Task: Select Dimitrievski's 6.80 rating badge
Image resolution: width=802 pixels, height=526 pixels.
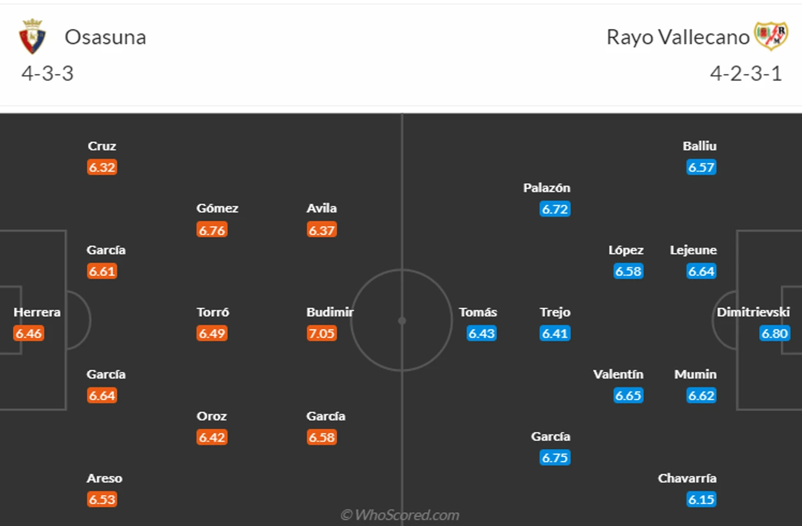Action: pos(775,333)
